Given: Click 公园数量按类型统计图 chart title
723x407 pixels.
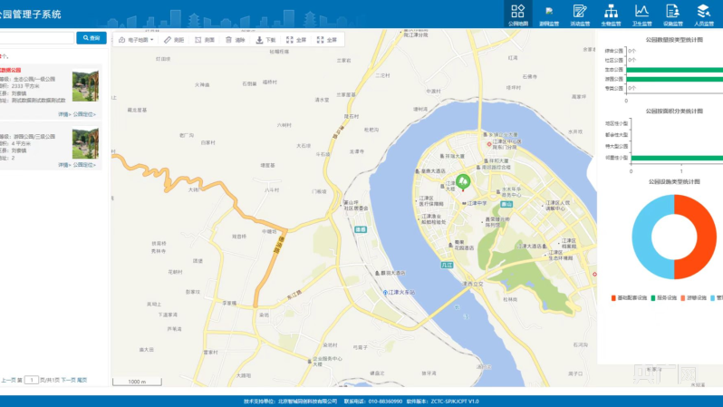Looking at the screenshot, I should (x=674, y=40).
